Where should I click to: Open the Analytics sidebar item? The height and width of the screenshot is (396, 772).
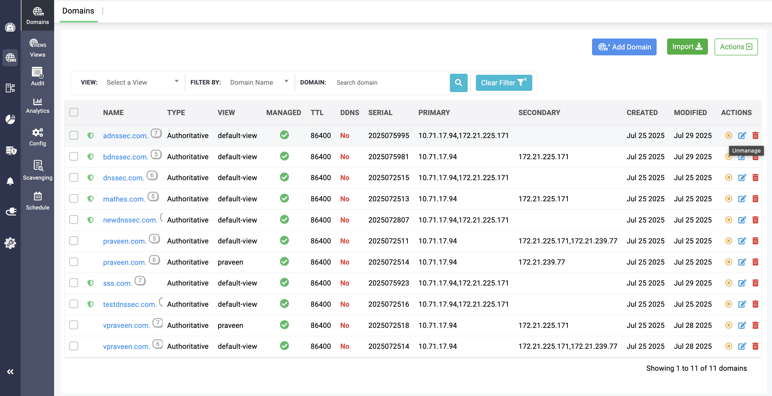click(x=38, y=105)
